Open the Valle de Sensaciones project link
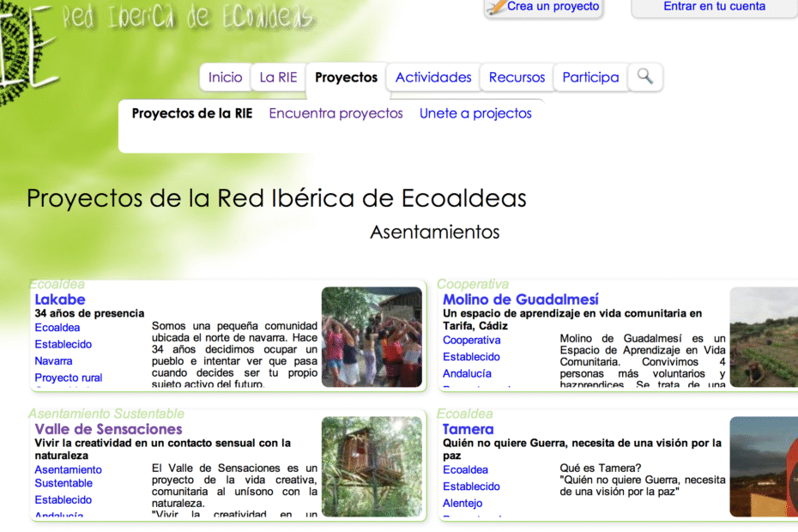The width and height of the screenshot is (798, 532). tap(108, 429)
